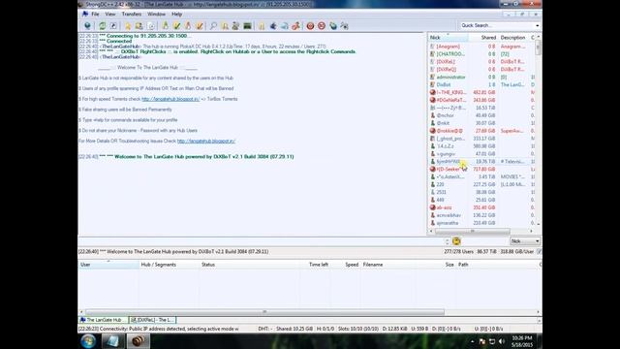
Task: Sort user list by Nick column
Action: pyautogui.click(x=448, y=38)
